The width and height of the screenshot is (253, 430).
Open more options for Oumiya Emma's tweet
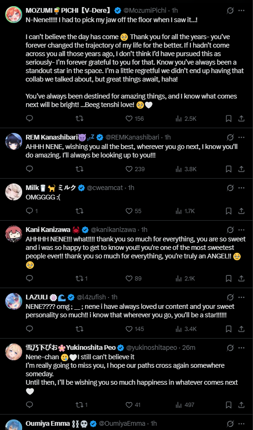tap(242, 424)
